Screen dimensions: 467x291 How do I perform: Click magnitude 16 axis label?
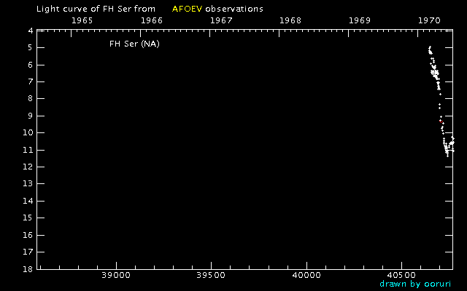(x=28, y=235)
